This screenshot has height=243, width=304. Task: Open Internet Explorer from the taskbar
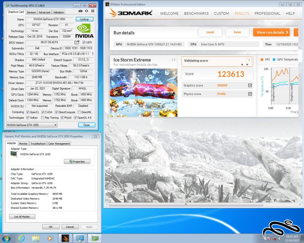tap(21, 238)
